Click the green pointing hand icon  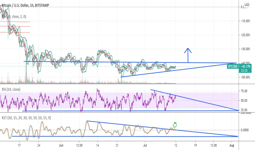(175, 125)
